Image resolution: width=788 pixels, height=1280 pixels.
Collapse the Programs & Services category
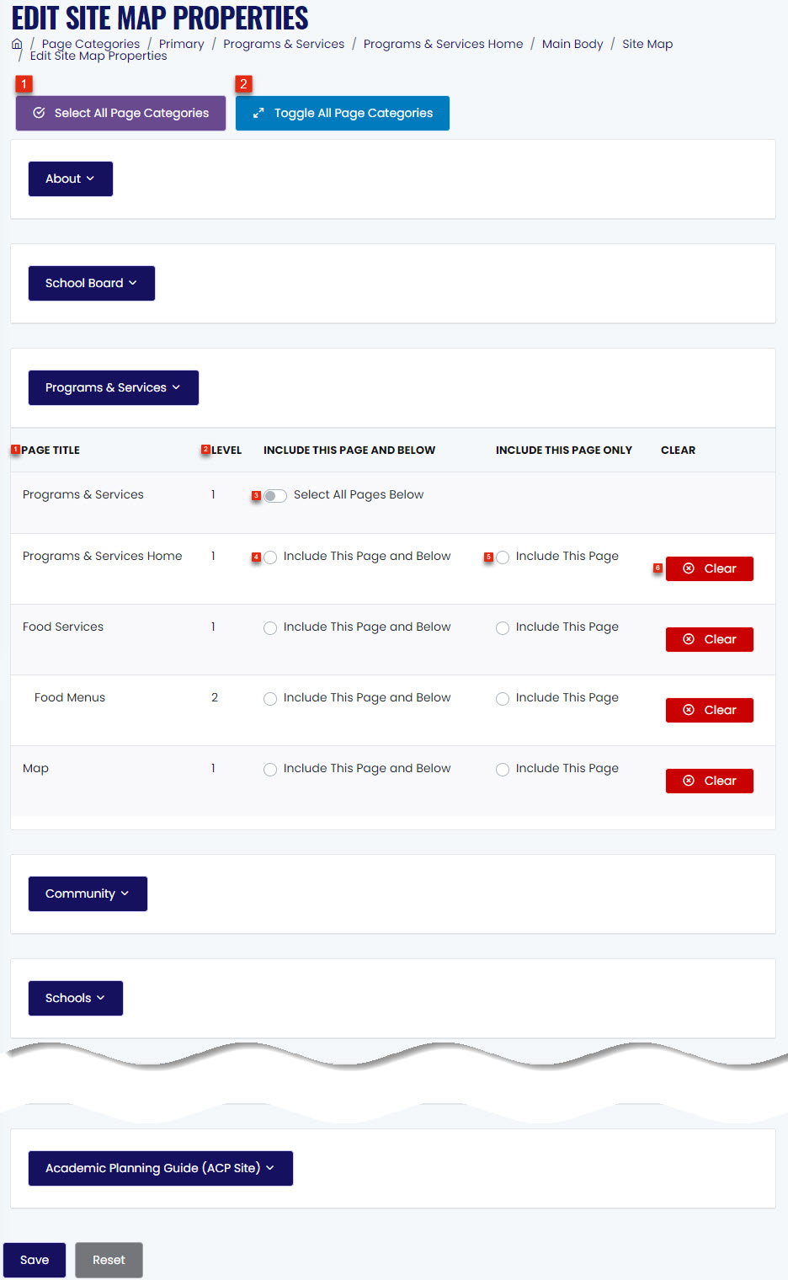pyautogui.click(x=114, y=387)
